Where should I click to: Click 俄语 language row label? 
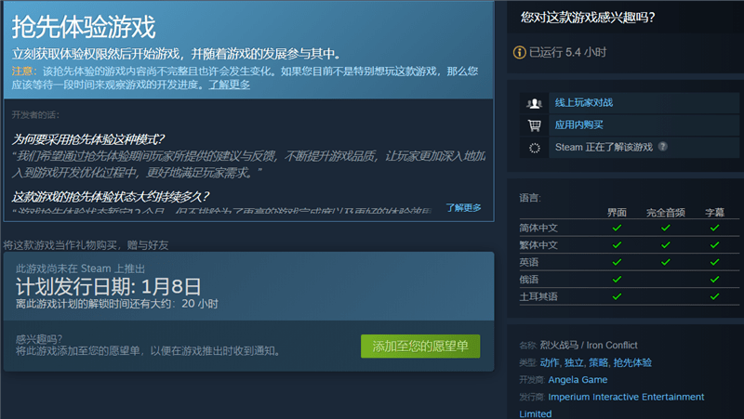[528, 279]
